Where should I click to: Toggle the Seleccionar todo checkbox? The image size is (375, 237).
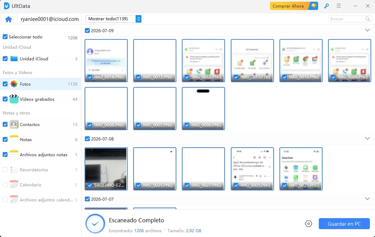(x=5, y=37)
